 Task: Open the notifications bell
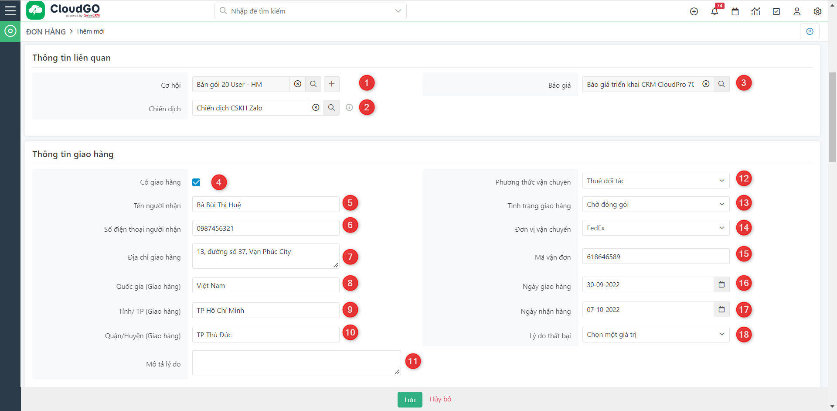715,12
